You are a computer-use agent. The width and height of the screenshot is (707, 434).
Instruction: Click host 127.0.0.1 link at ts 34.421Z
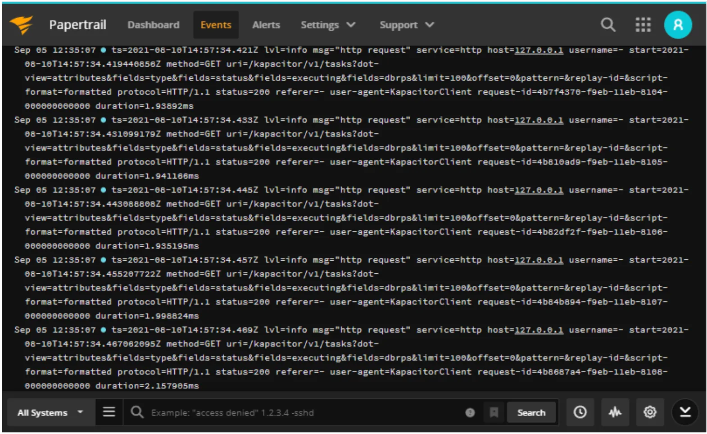point(539,50)
